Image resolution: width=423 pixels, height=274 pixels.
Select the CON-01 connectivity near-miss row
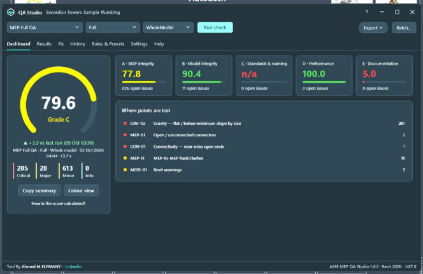point(264,147)
